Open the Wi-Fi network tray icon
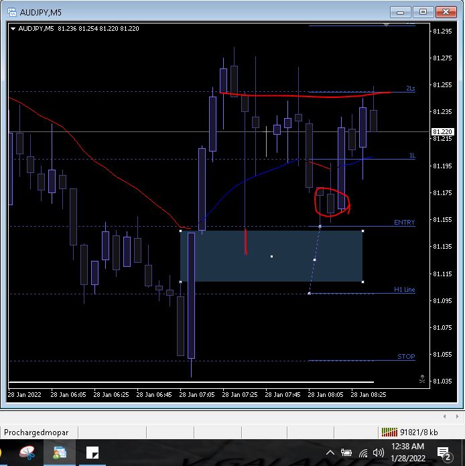 [363, 453]
